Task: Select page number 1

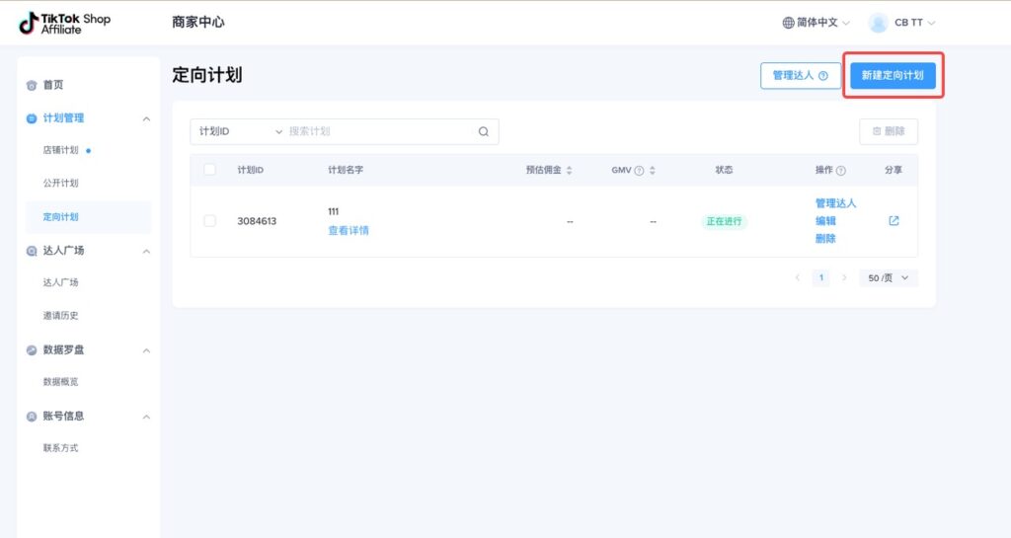Action: pos(820,277)
